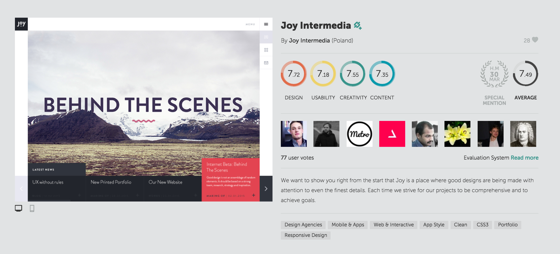Open the engraved Bach portrait avatar
The width and height of the screenshot is (560, 254).
click(x=523, y=134)
